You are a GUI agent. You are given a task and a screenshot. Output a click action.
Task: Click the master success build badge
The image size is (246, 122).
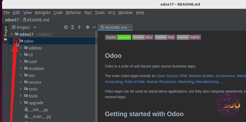[x=118, y=37]
